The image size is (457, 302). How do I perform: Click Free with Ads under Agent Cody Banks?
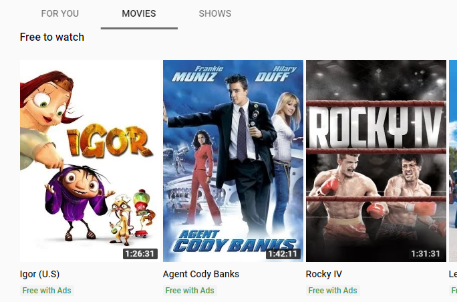190,291
